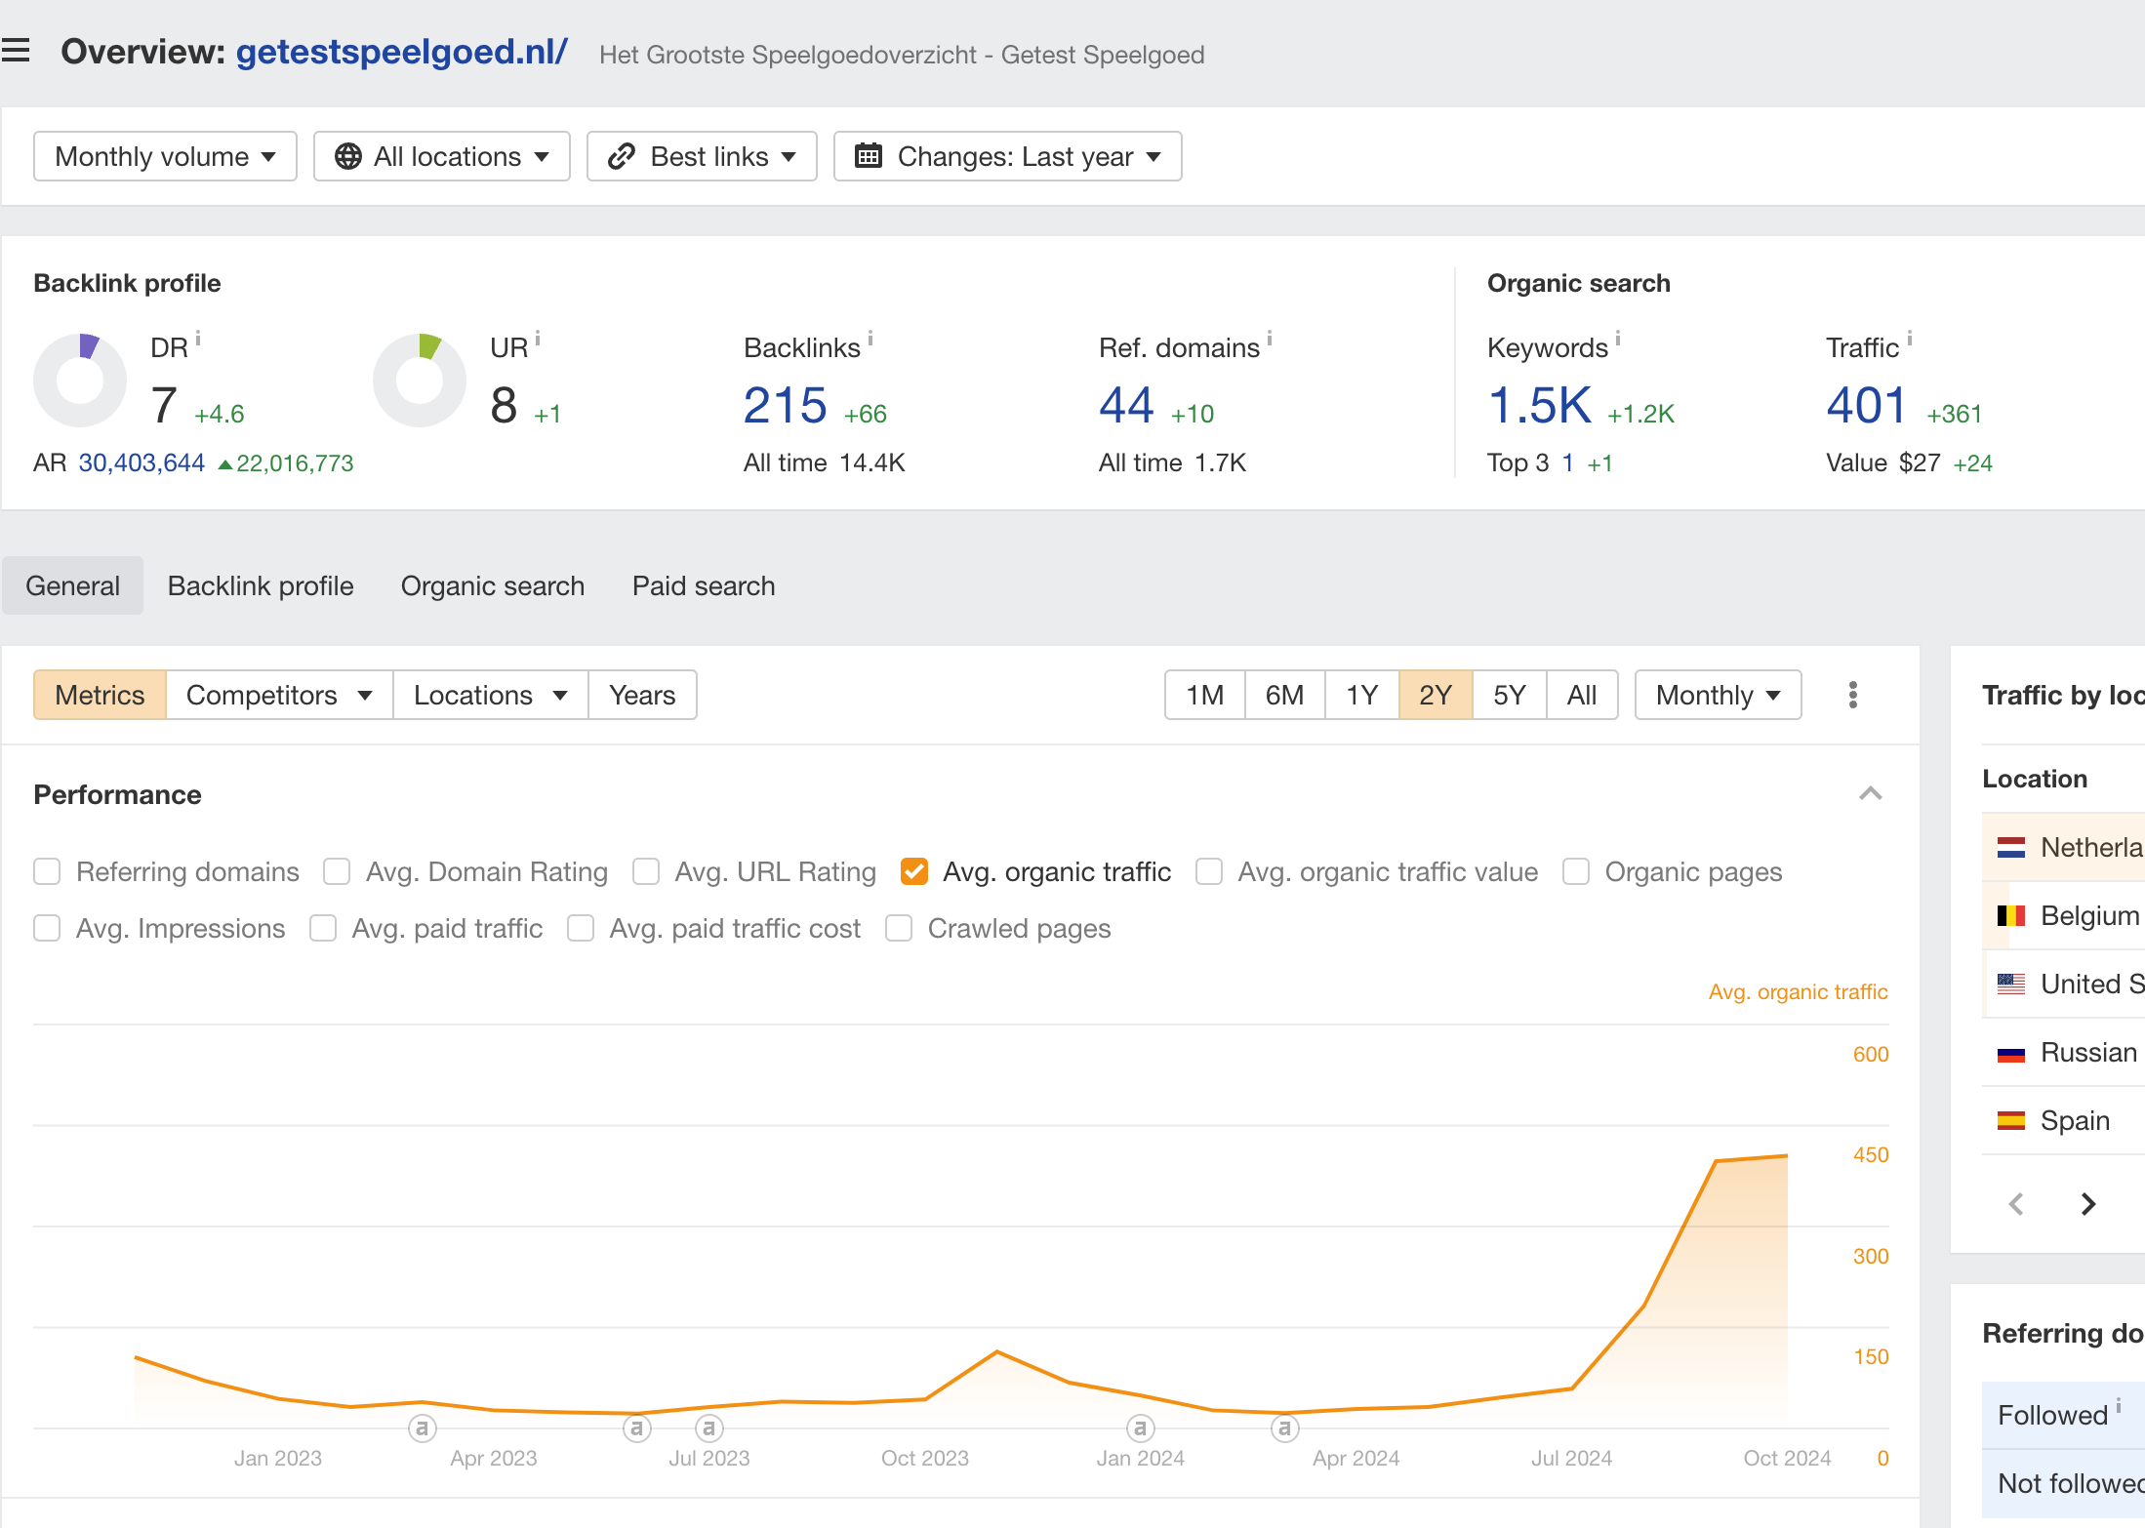This screenshot has height=1528, width=2145.
Task: Enable the Avg. Domain Rating checkbox
Action: point(337,871)
